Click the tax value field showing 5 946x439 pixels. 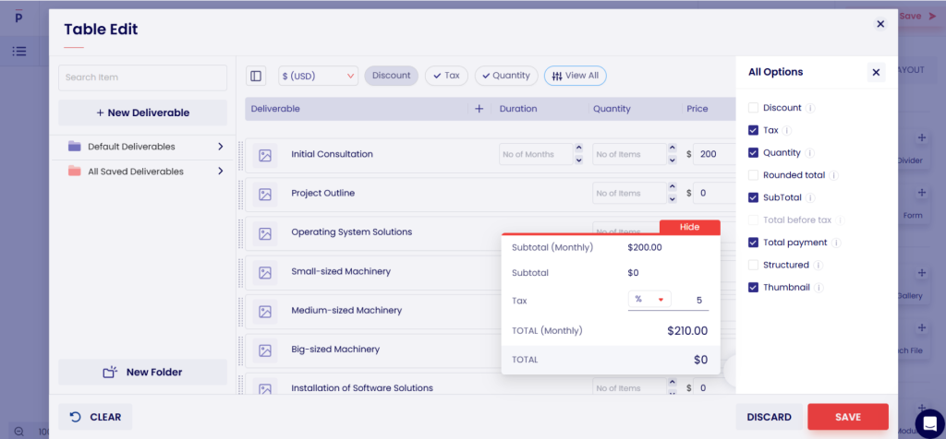(x=690, y=300)
